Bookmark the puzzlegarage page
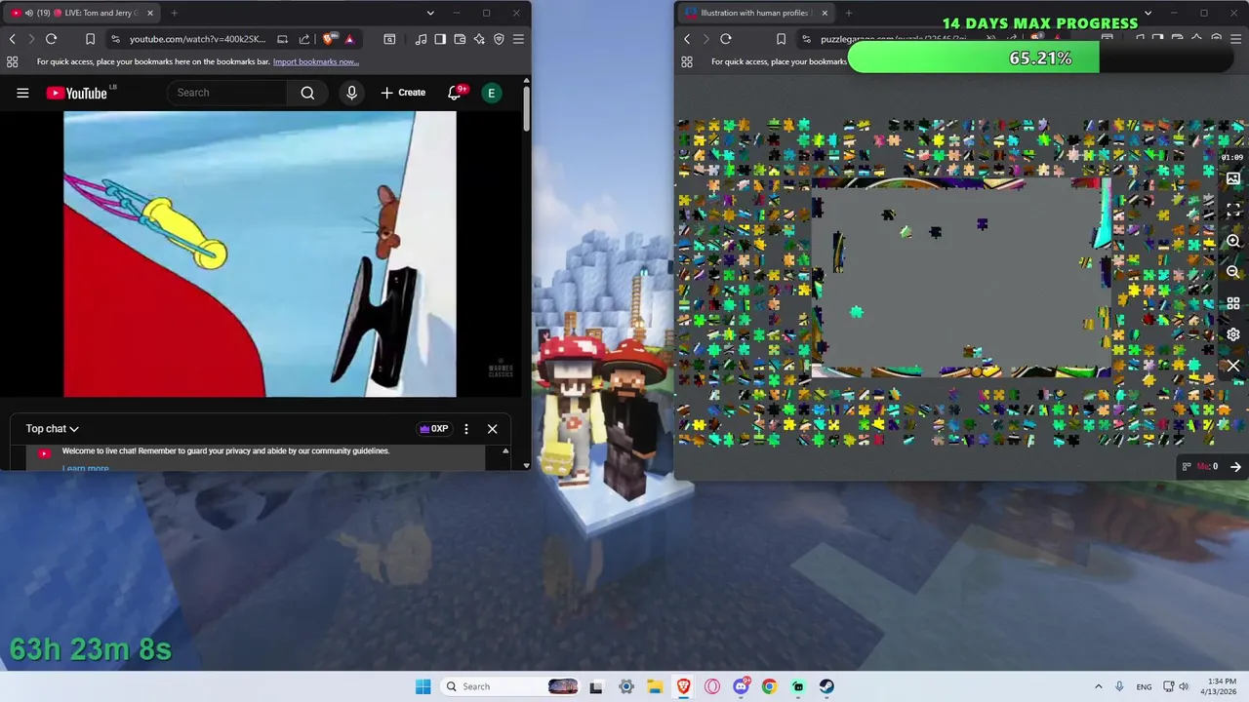 pos(781,39)
